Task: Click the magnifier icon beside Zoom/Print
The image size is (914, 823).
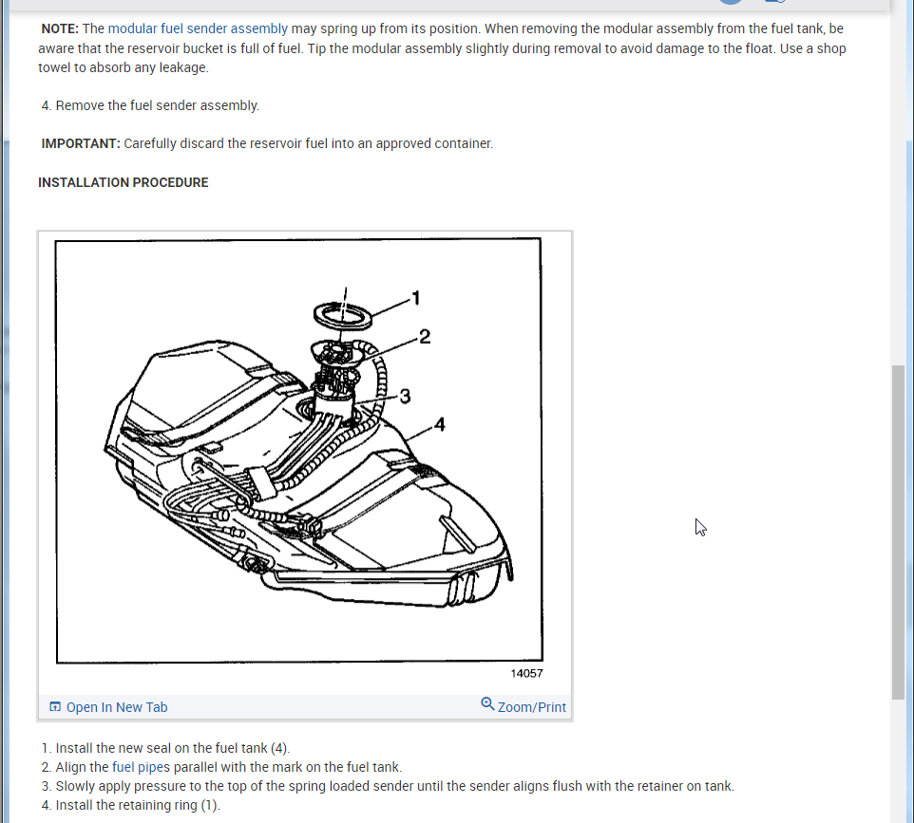Action: pyautogui.click(x=487, y=703)
